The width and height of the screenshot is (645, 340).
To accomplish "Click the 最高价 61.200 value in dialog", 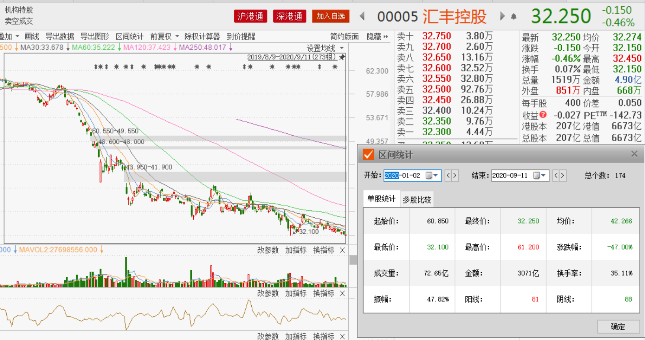I will click(528, 247).
